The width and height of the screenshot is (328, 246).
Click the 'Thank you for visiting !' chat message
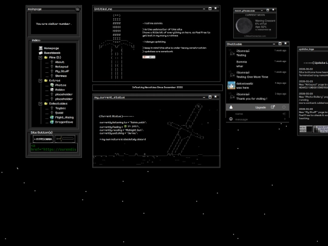(251, 98)
